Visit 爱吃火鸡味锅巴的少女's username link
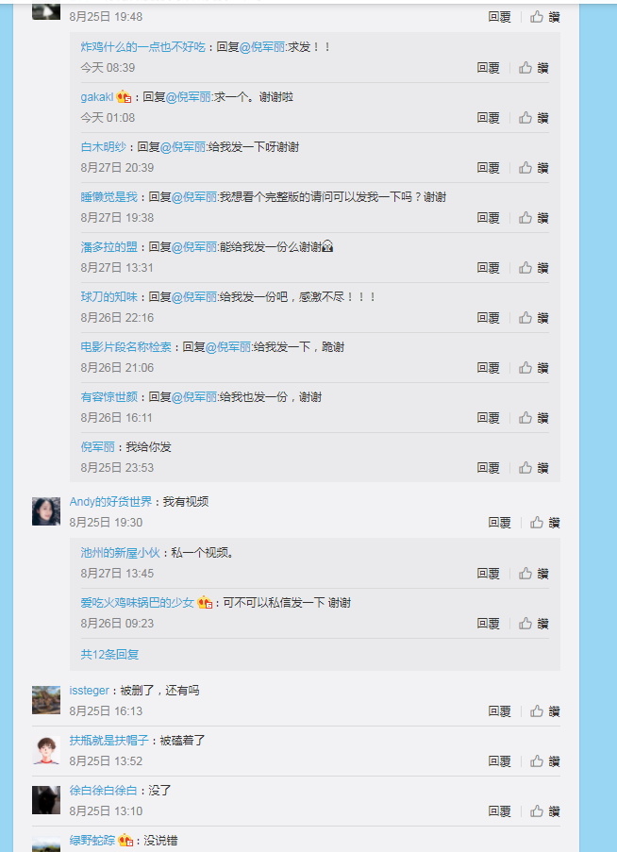This screenshot has width=617, height=852. (x=138, y=603)
